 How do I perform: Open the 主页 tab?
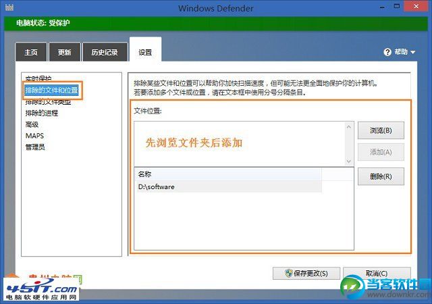pyautogui.click(x=31, y=52)
